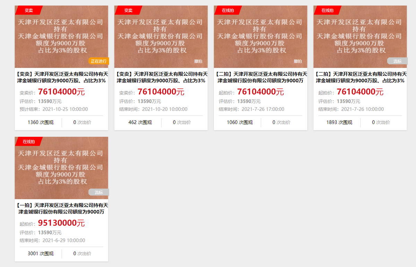
Task: Open the image of the 【一拍】 listing
Action: point(61,168)
